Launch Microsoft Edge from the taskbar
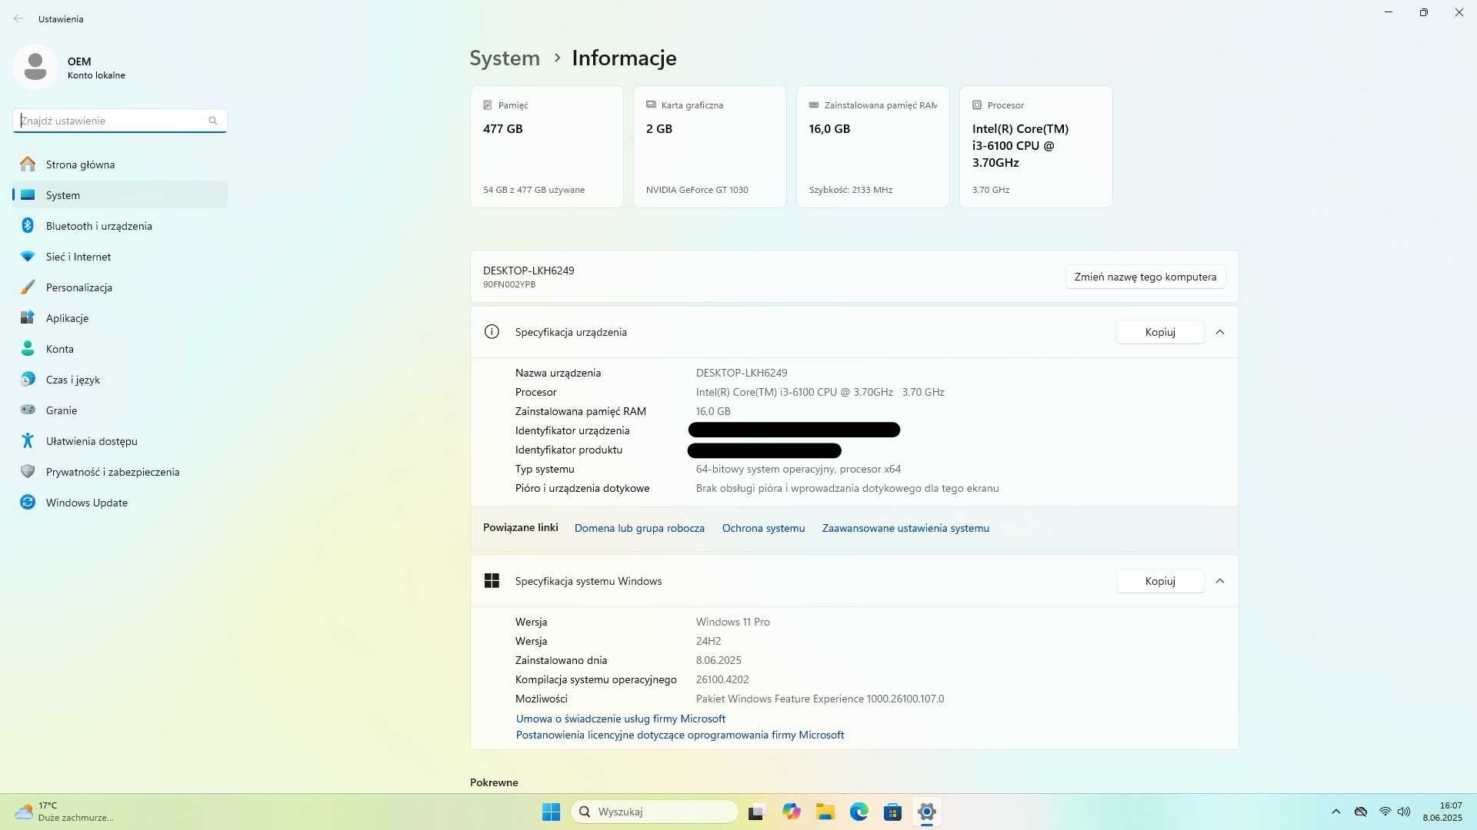Image resolution: width=1477 pixels, height=830 pixels. (x=859, y=812)
